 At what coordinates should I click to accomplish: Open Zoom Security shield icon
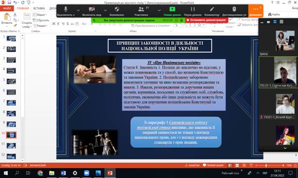click(116, 11)
